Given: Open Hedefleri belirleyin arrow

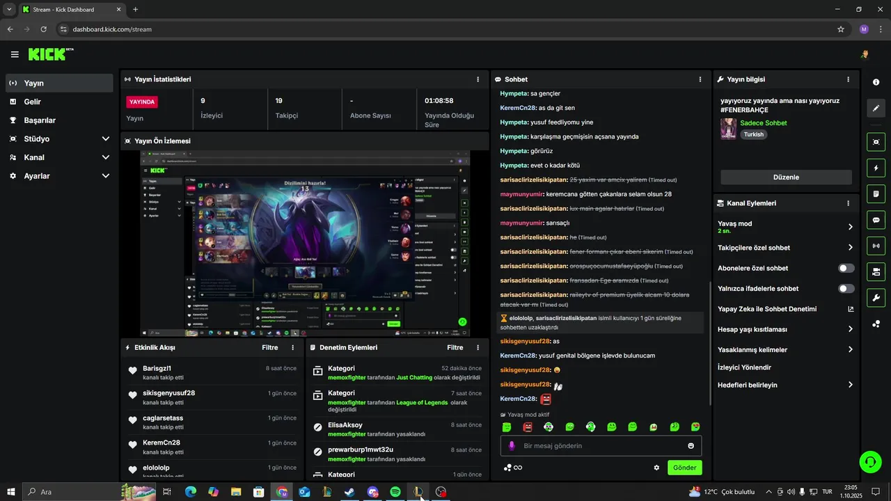Looking at the screenshot, I should pos(851,385).
